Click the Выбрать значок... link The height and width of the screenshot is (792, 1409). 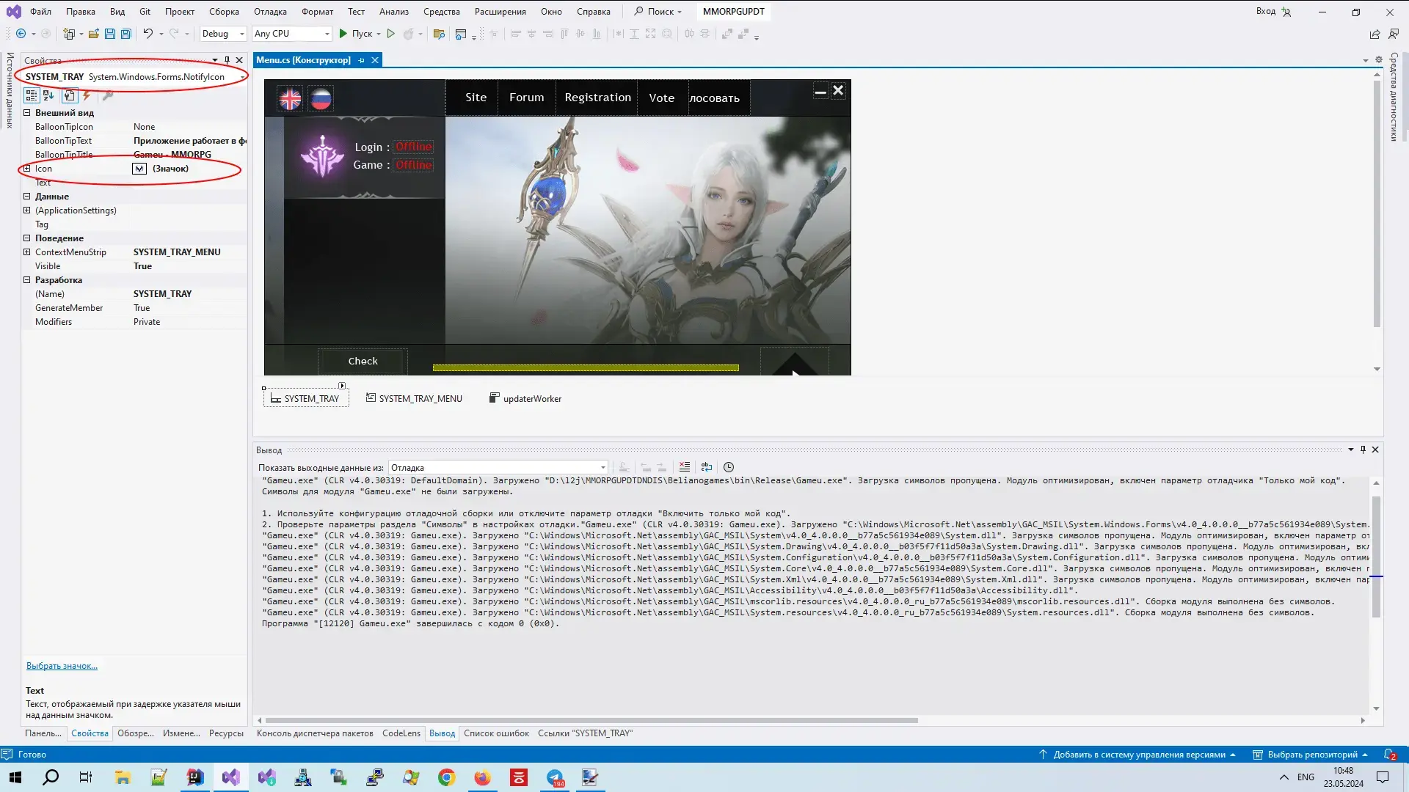point(62,666)
